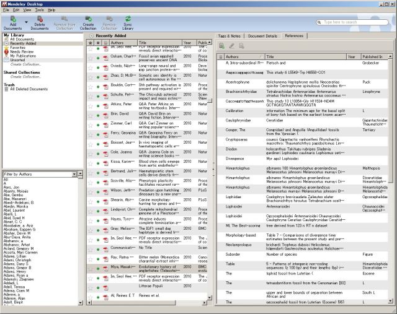Viewport: 397px width, 314px height.
Task: Toggle read status dot for Cole, Joanna row
Action: pyautogui.click(x=98, y=154)
